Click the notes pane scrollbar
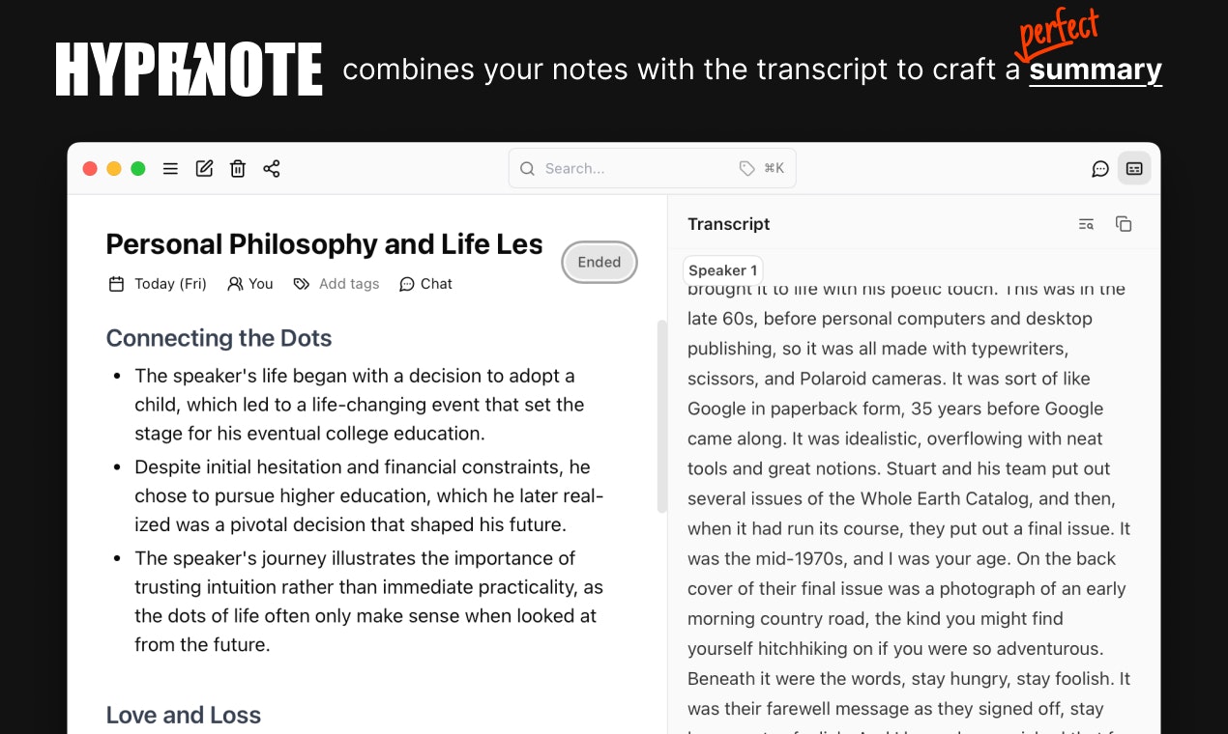 click(662, 416)
